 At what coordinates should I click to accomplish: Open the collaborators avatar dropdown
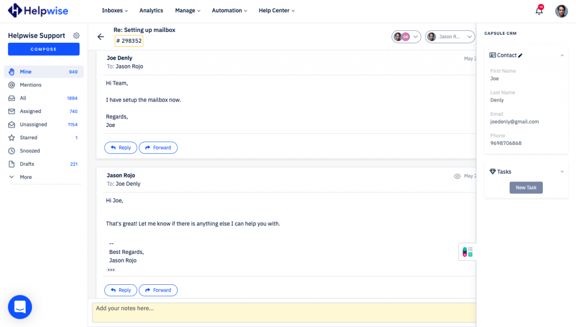pos(406,37)
